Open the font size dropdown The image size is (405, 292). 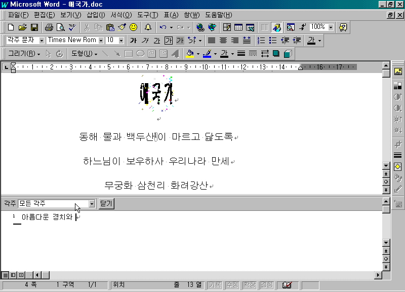tap(121, 41)
